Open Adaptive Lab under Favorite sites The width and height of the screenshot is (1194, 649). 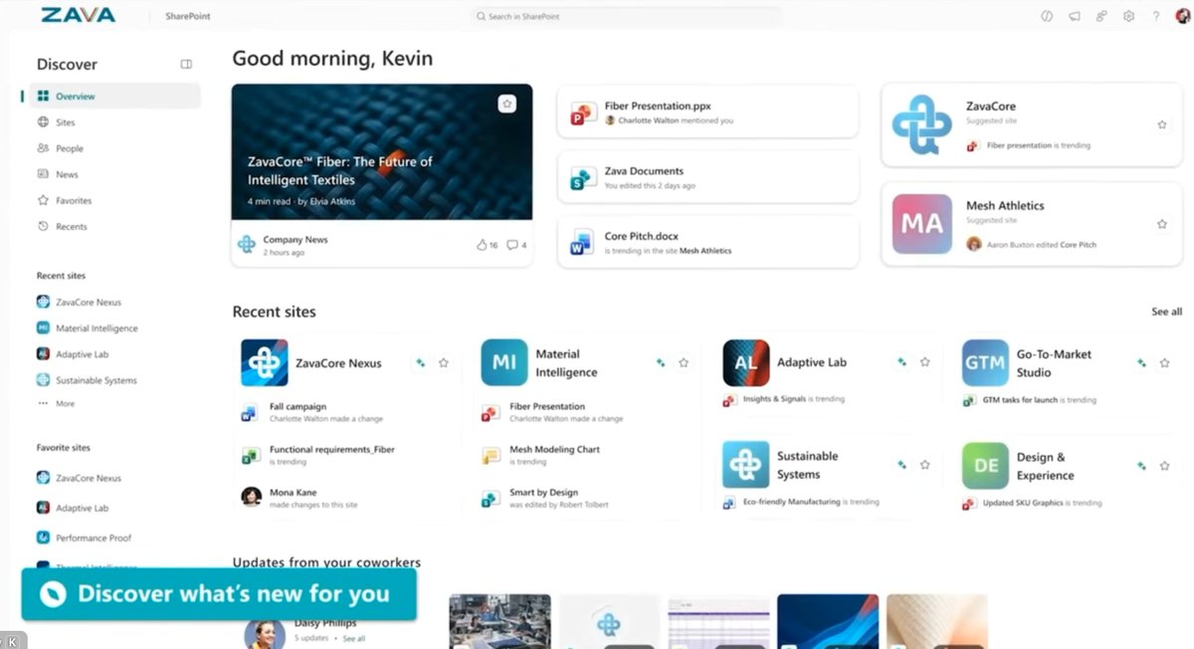coord(73,508)
